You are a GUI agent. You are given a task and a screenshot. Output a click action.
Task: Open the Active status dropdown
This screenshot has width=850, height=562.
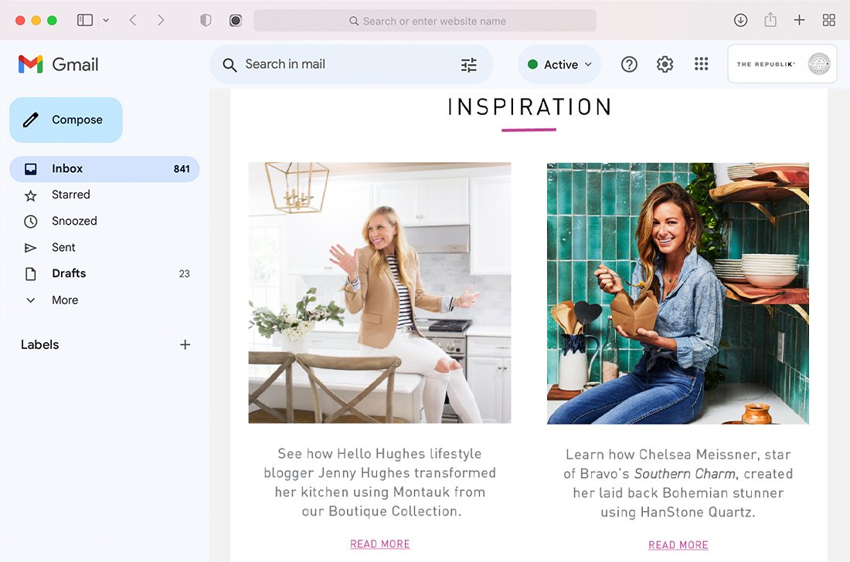pyautogui.click(x=560, y=64)
